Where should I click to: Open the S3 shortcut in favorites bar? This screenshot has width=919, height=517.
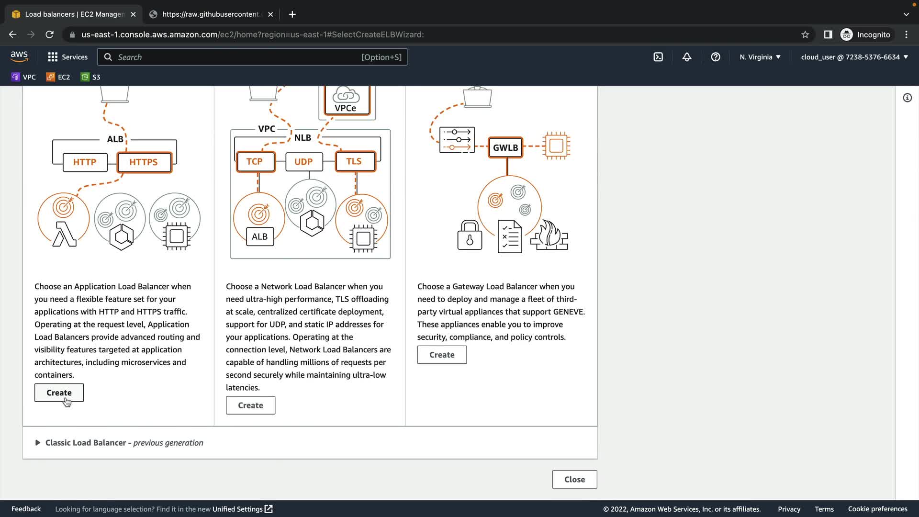click(x=90, y=77)
